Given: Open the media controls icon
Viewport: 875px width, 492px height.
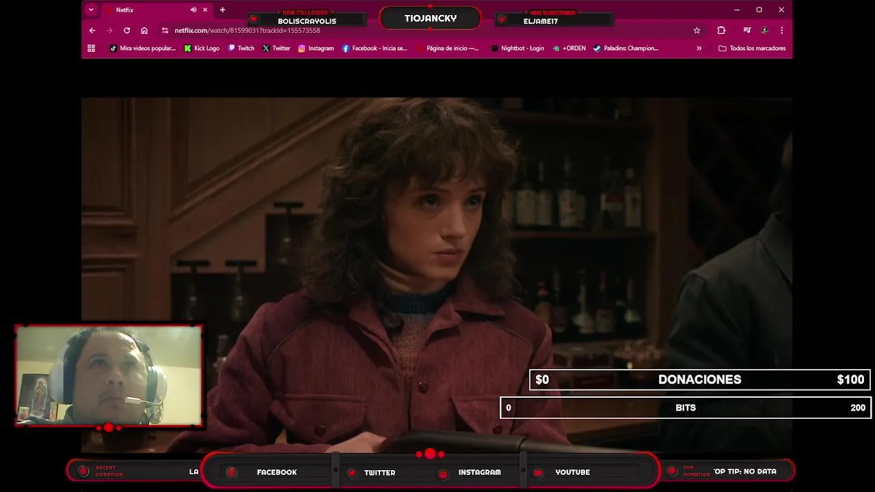Looking at the screenshot, I should pyautogui.click(x=747, y=30).
